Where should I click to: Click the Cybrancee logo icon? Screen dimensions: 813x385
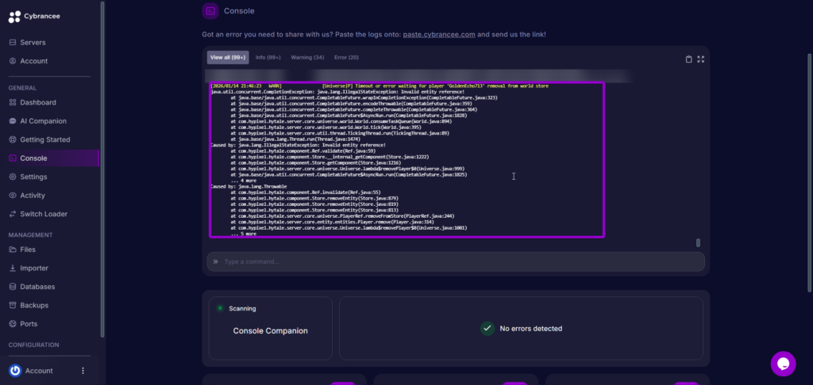14,17
